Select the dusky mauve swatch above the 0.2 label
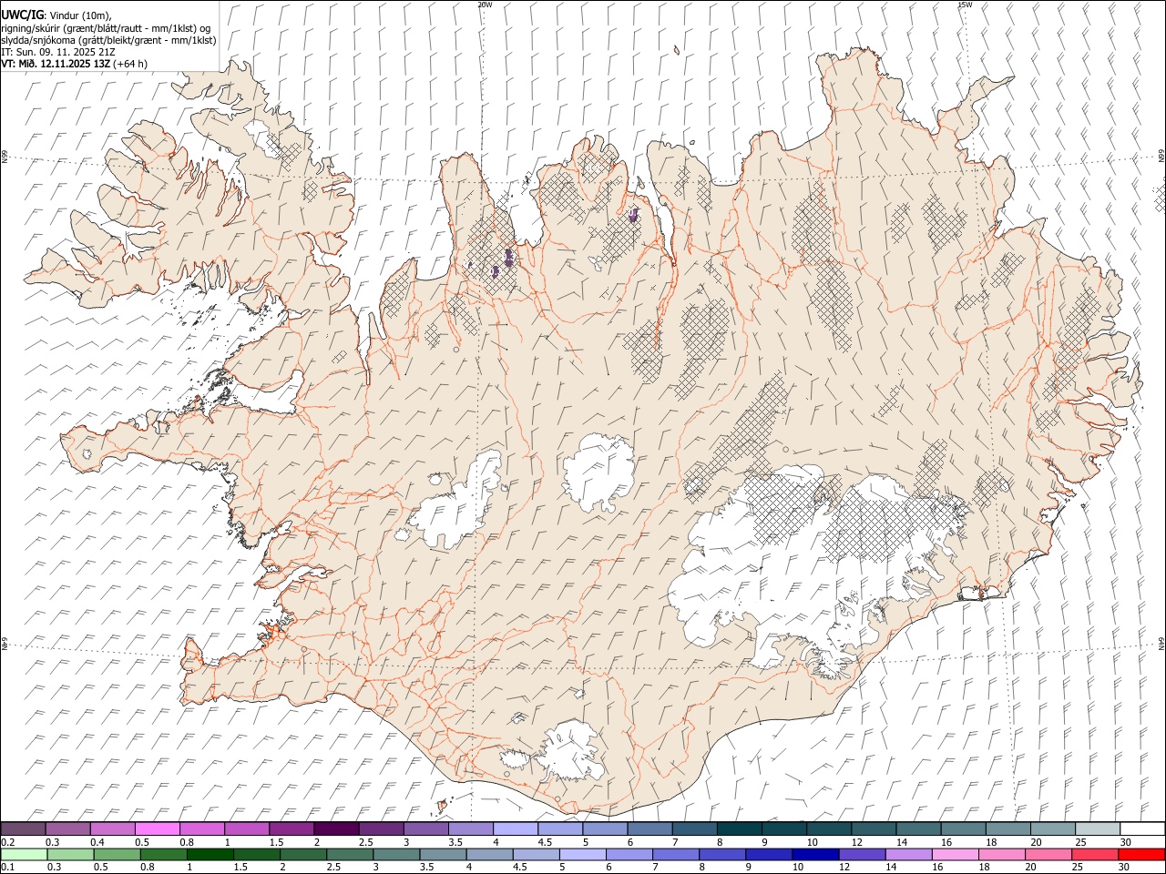The width and height of the screenshot is (1166, 874). coord(23,828)
